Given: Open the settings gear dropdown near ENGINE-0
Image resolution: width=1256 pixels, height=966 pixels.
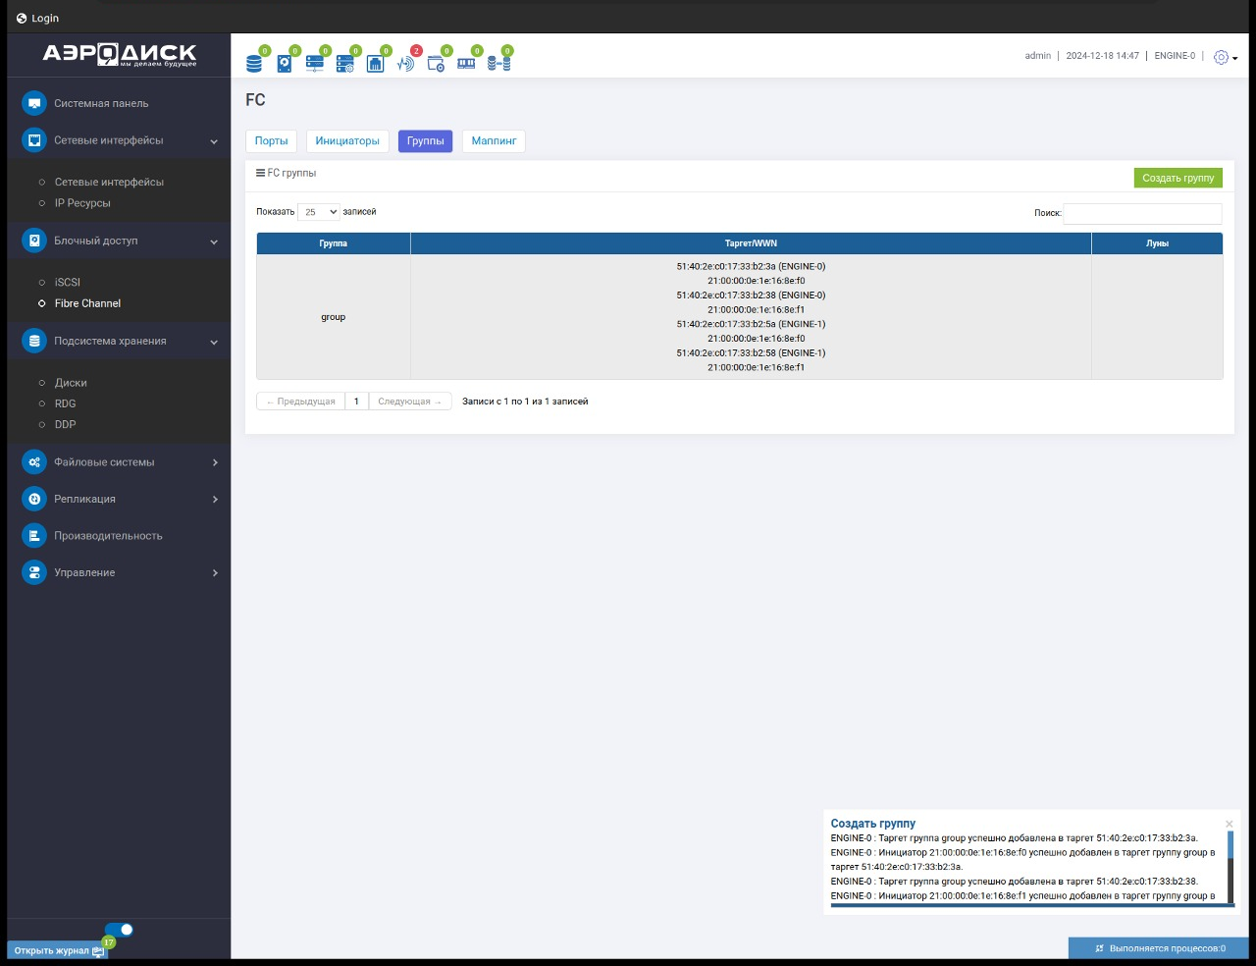Looking at the screenshot, I should [x=1226, y=57].
